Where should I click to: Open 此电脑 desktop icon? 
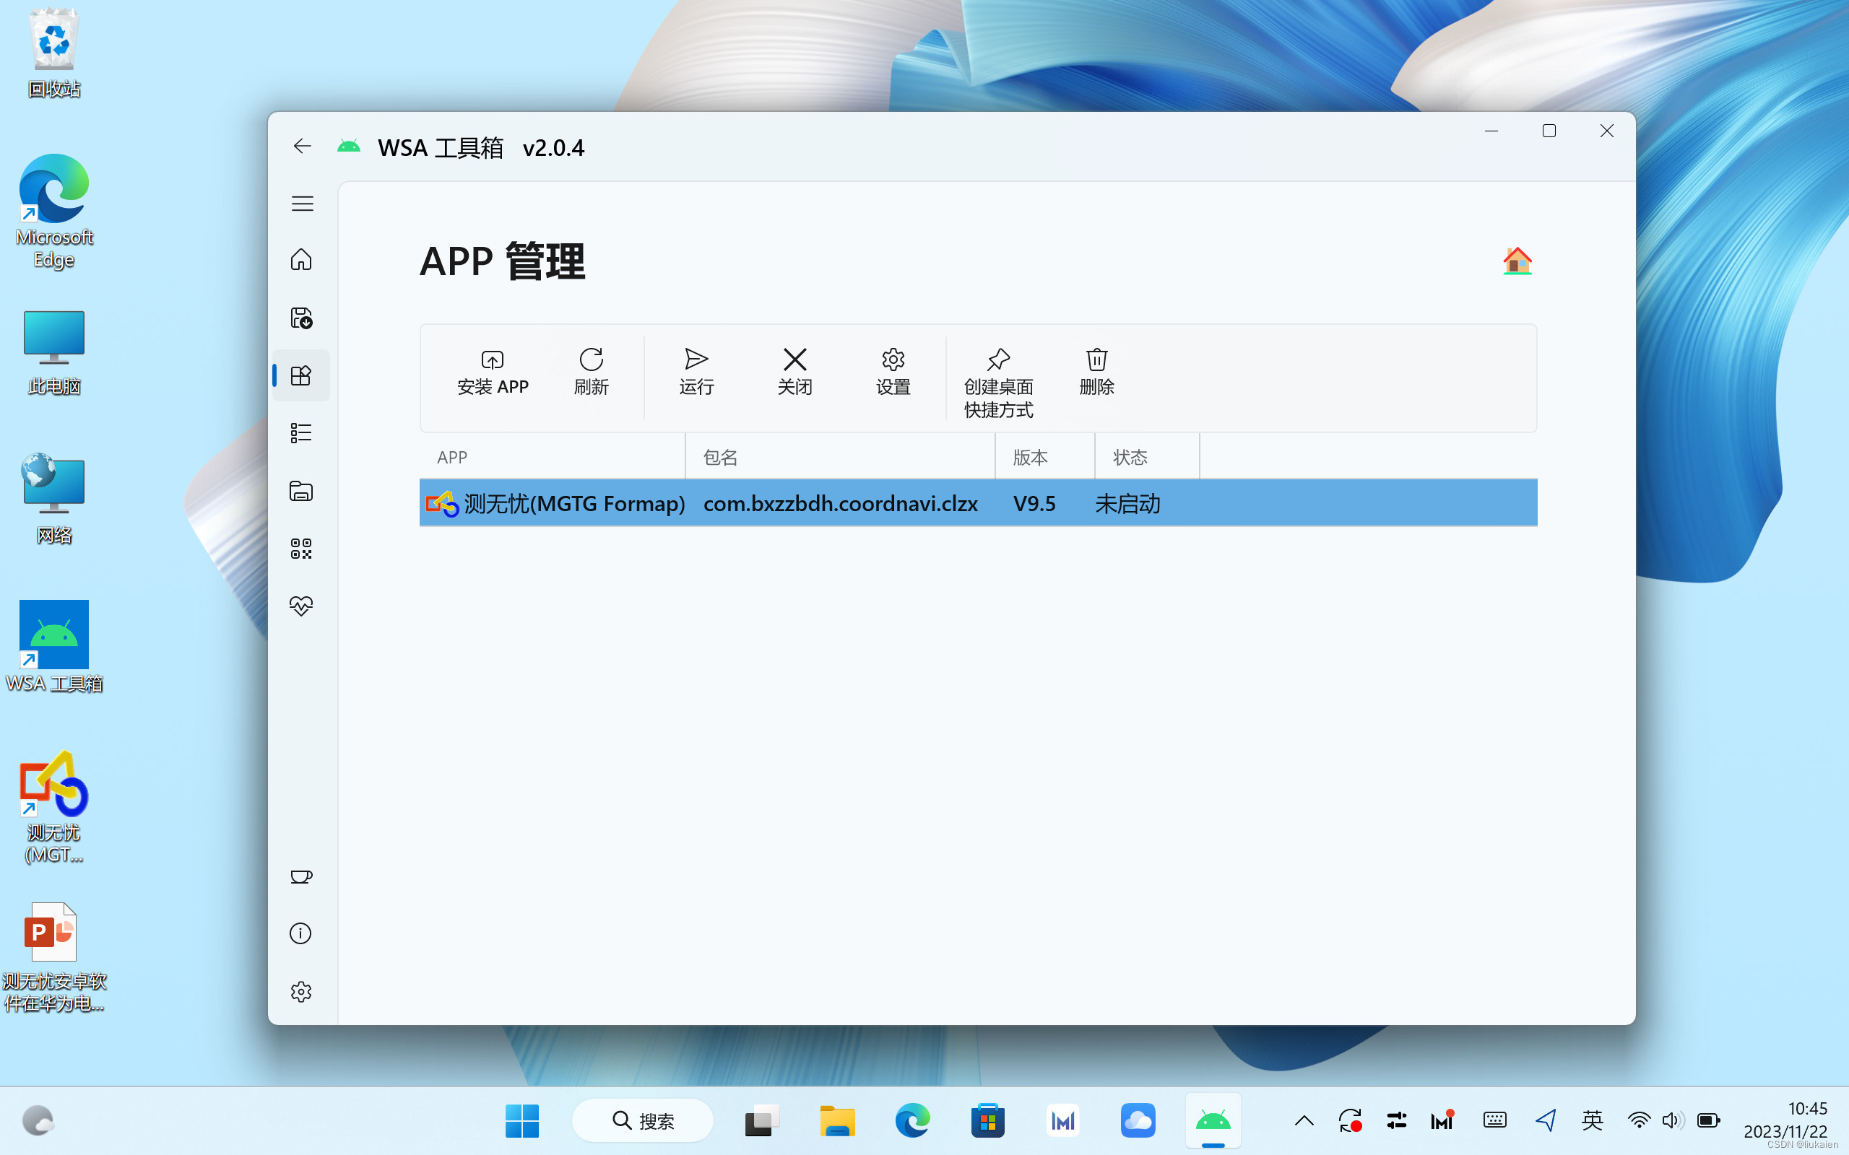point(54,353)
